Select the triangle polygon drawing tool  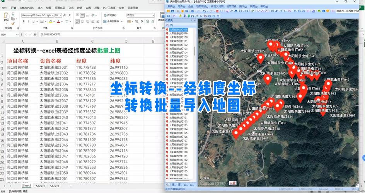point(262,11)
